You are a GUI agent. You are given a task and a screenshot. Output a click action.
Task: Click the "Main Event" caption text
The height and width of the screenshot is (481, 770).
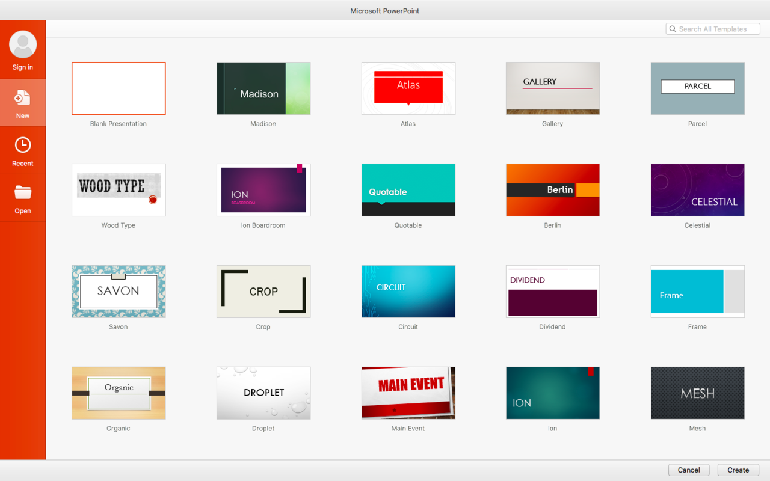408,429
